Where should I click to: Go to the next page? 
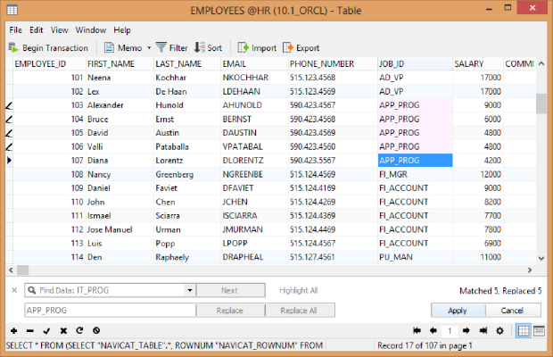coord(466,330)
